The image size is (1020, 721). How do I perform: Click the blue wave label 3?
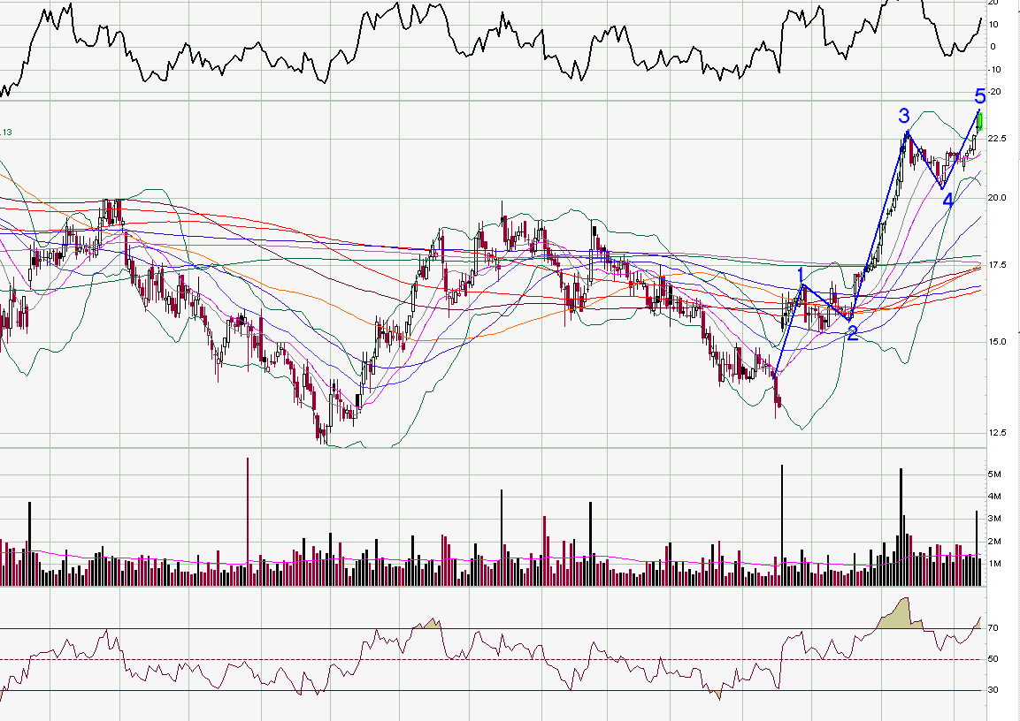point(904,117)
